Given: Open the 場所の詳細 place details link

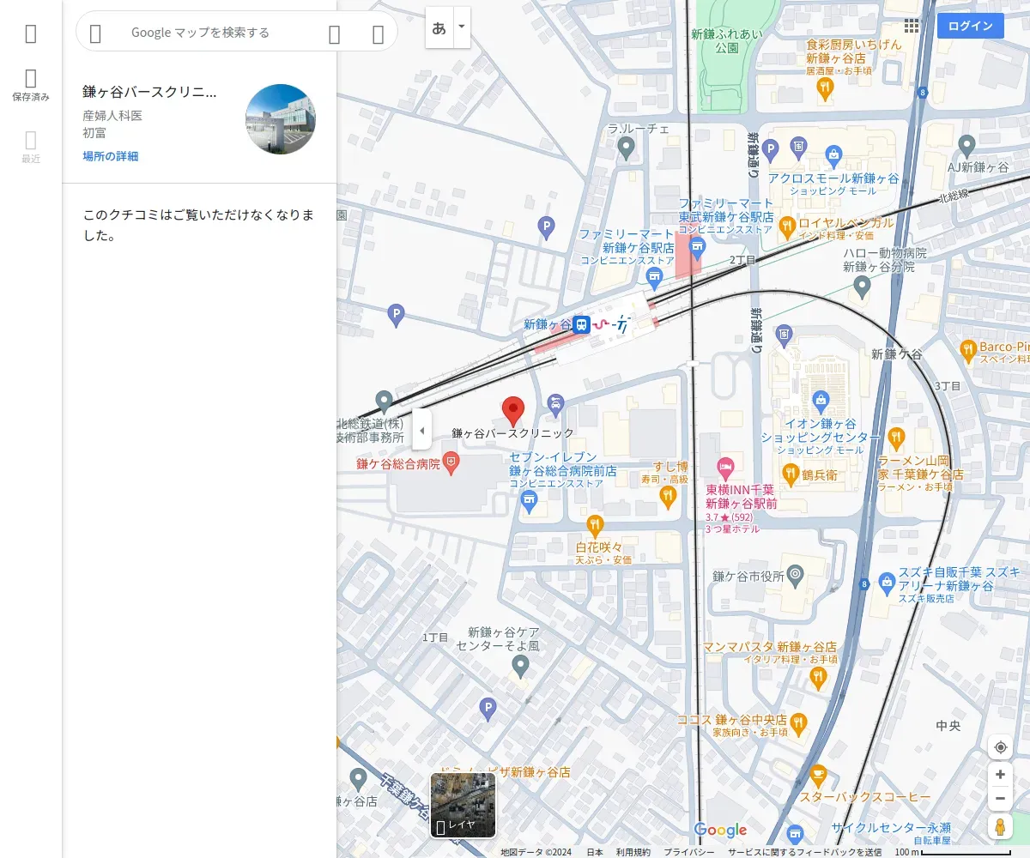Looking at the screenshot, I should click(x=111, y=156).
